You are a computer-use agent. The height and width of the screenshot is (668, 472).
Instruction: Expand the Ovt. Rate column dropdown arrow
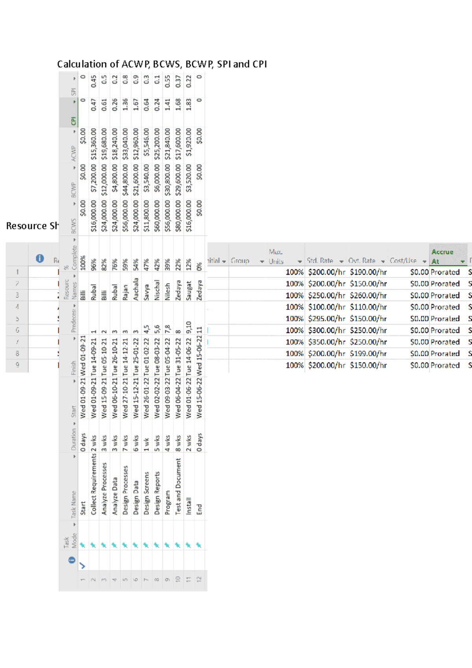(x=383, y=261)
